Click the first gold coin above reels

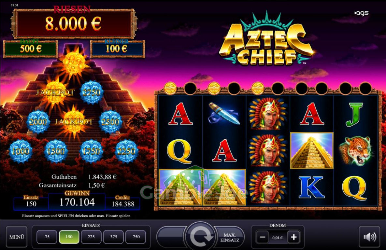[x=170, y=88]
